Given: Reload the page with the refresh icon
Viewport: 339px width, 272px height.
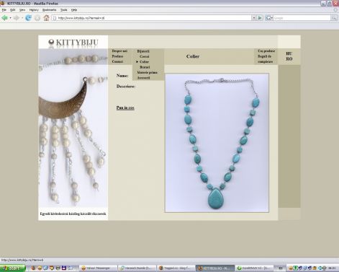Looking at the screenshot, I should pyautogui.click(x=28, y=18).
